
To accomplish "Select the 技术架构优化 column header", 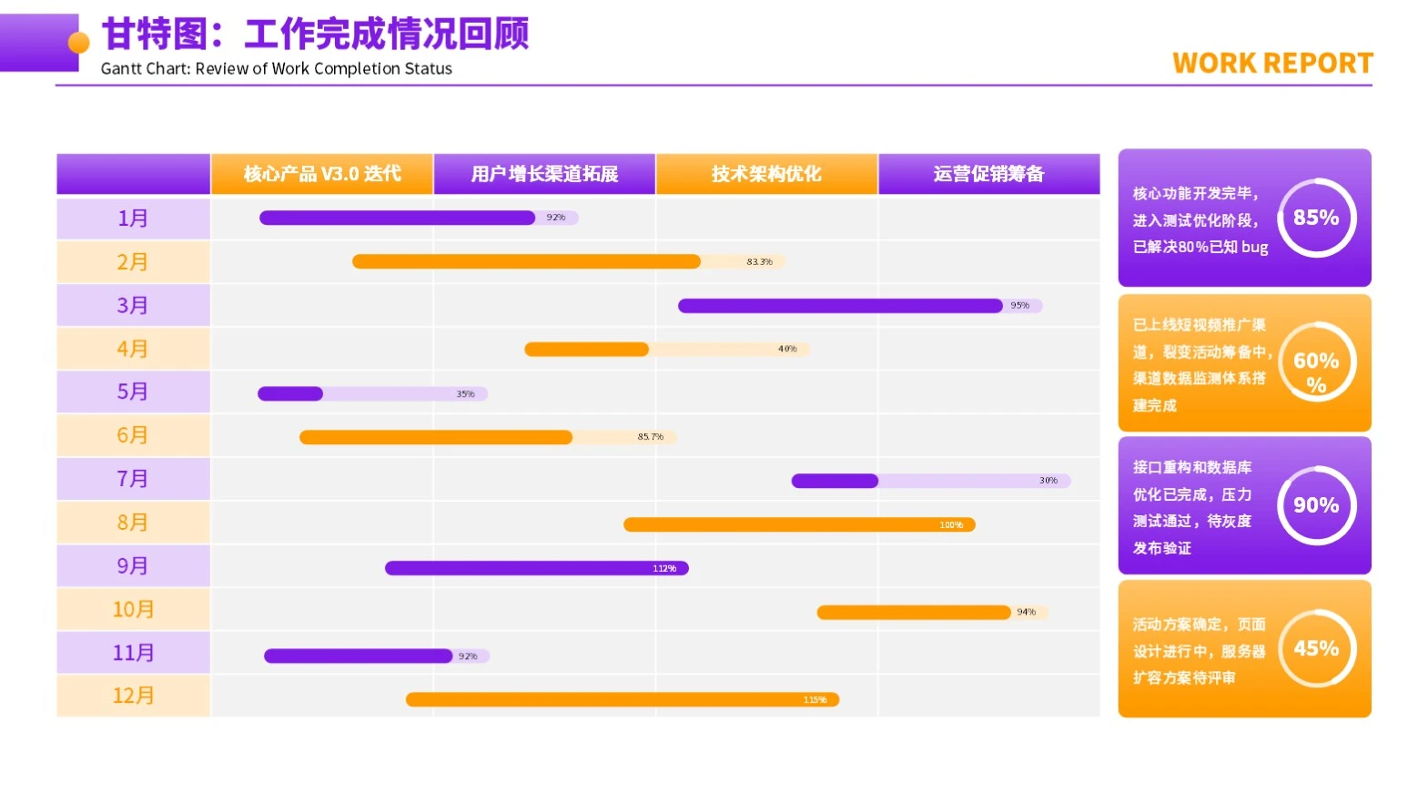I will [766, 174].
